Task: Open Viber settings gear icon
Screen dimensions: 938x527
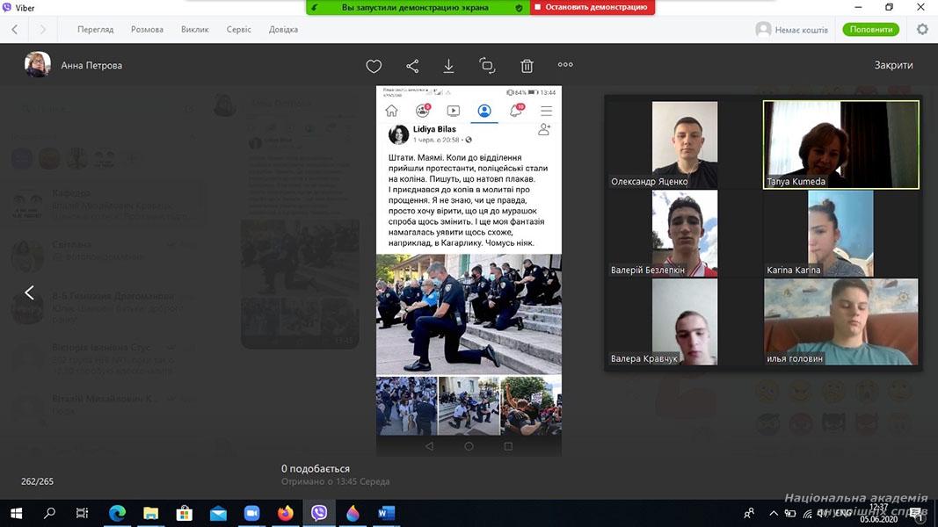Action: (x=922, y=29)
